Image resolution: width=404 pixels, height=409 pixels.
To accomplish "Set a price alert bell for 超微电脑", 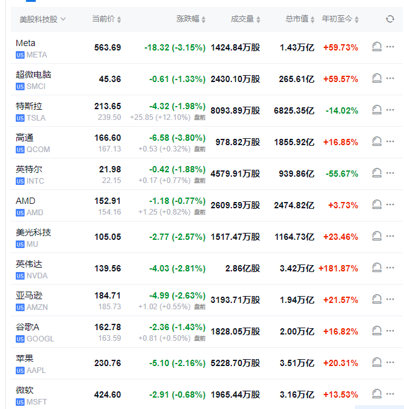I will click(377, 78).
